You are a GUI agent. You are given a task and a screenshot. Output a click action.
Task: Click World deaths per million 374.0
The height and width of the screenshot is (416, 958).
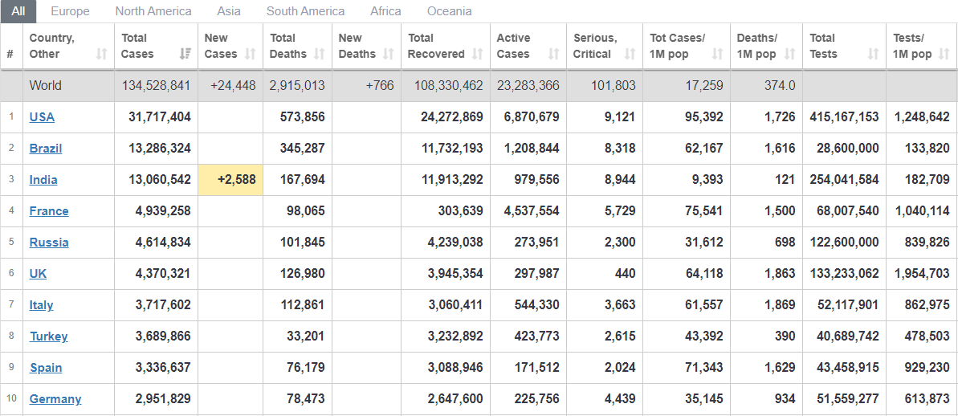click(x=780, y=85)
